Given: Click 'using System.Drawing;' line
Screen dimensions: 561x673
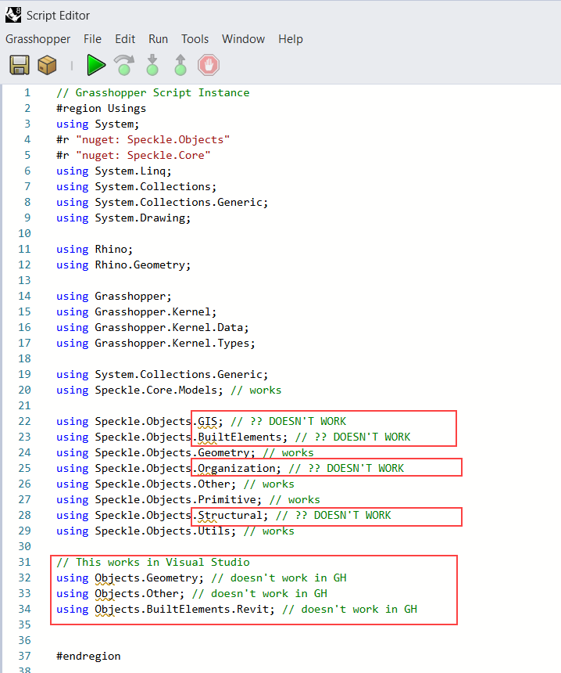Looking at the screenshot, I should [123, 218].
